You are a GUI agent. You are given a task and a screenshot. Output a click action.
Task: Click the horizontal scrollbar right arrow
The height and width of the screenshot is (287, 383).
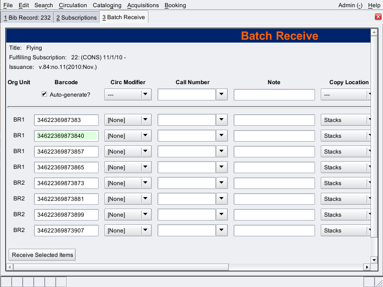[x=367, y=267]
